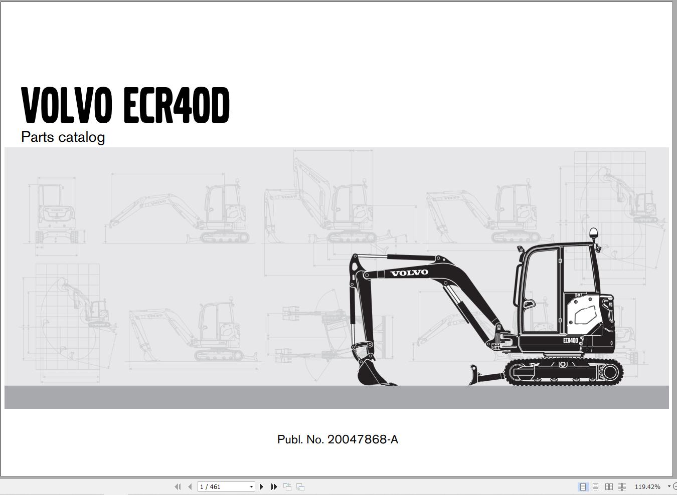Select the next view icon
Screen dimensions: 677x495
[x=299, y=486]
